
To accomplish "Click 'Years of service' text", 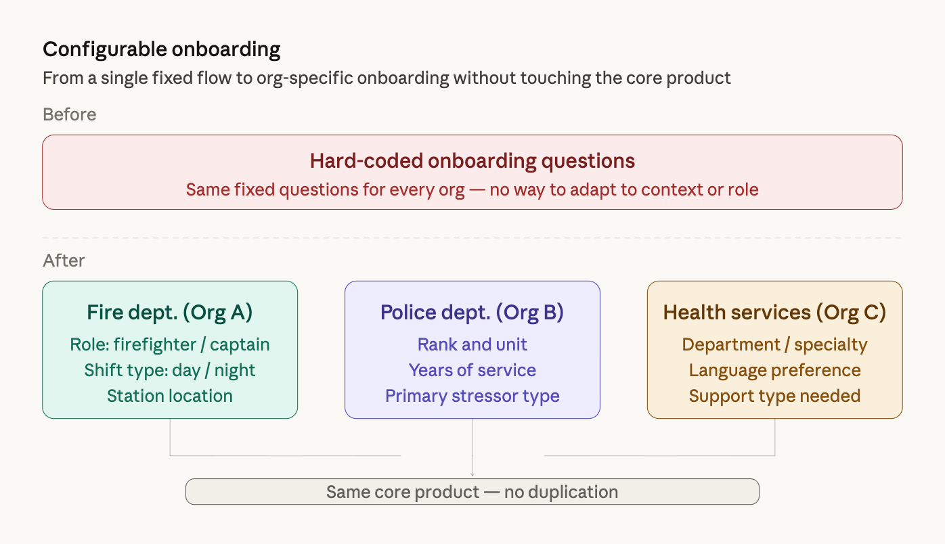I will [x=472, y=370].
